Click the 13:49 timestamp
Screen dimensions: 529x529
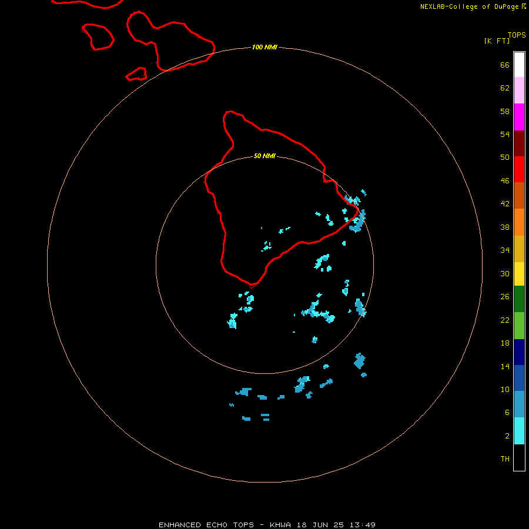363,525
